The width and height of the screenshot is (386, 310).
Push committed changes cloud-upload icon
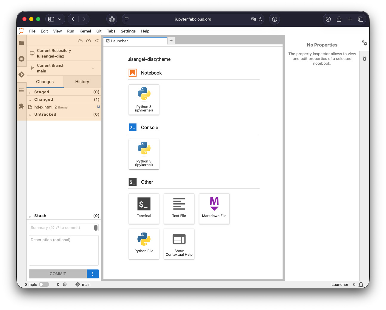89,41
